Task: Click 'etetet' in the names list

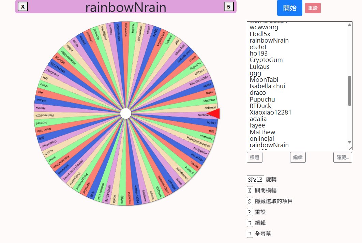Action: pyautogui.click(x=258, y=47)
